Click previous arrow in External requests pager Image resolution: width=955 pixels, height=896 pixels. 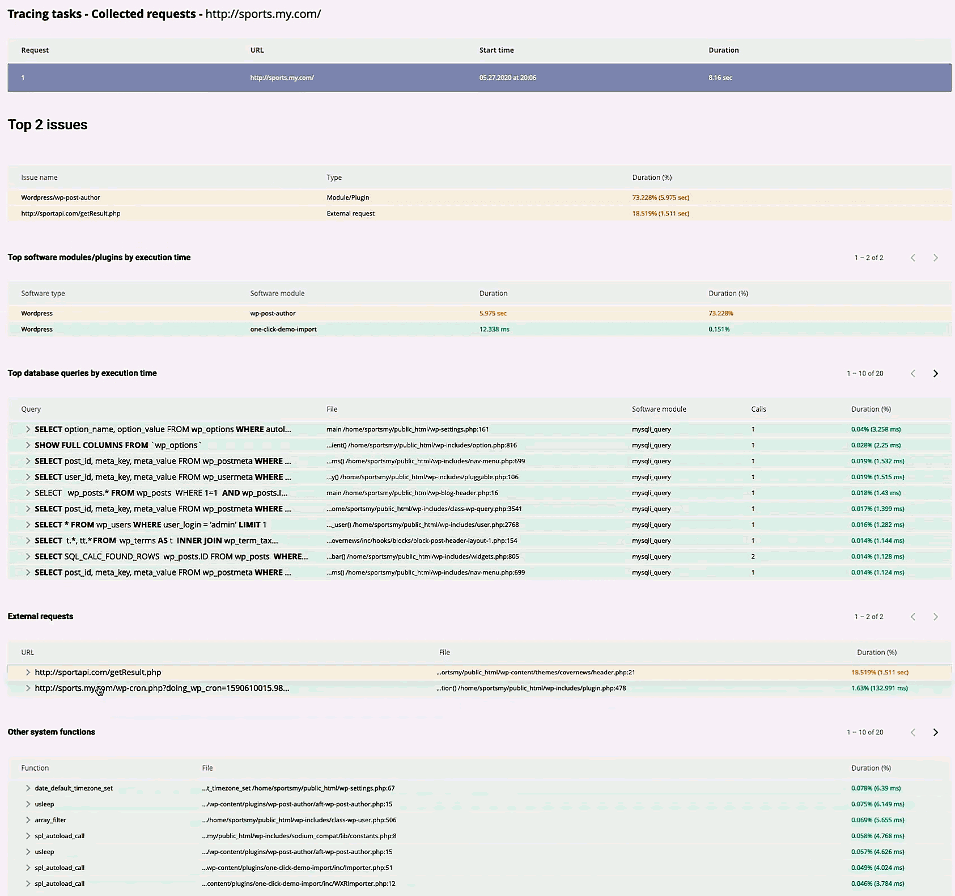tap(913, 616)
